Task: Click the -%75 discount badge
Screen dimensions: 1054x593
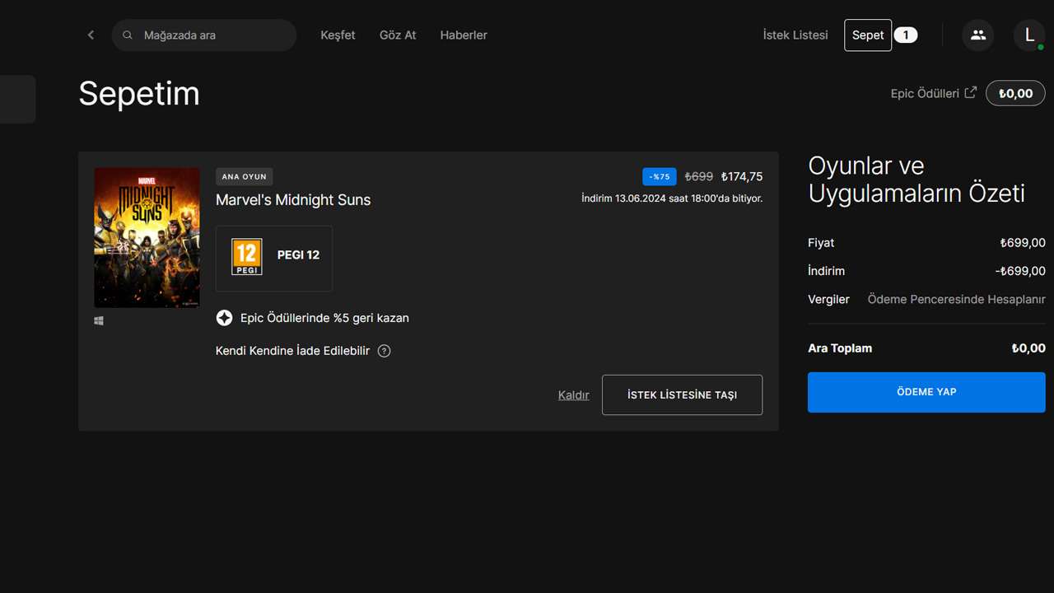Action: pyautogui.click(x=660, y=177)
